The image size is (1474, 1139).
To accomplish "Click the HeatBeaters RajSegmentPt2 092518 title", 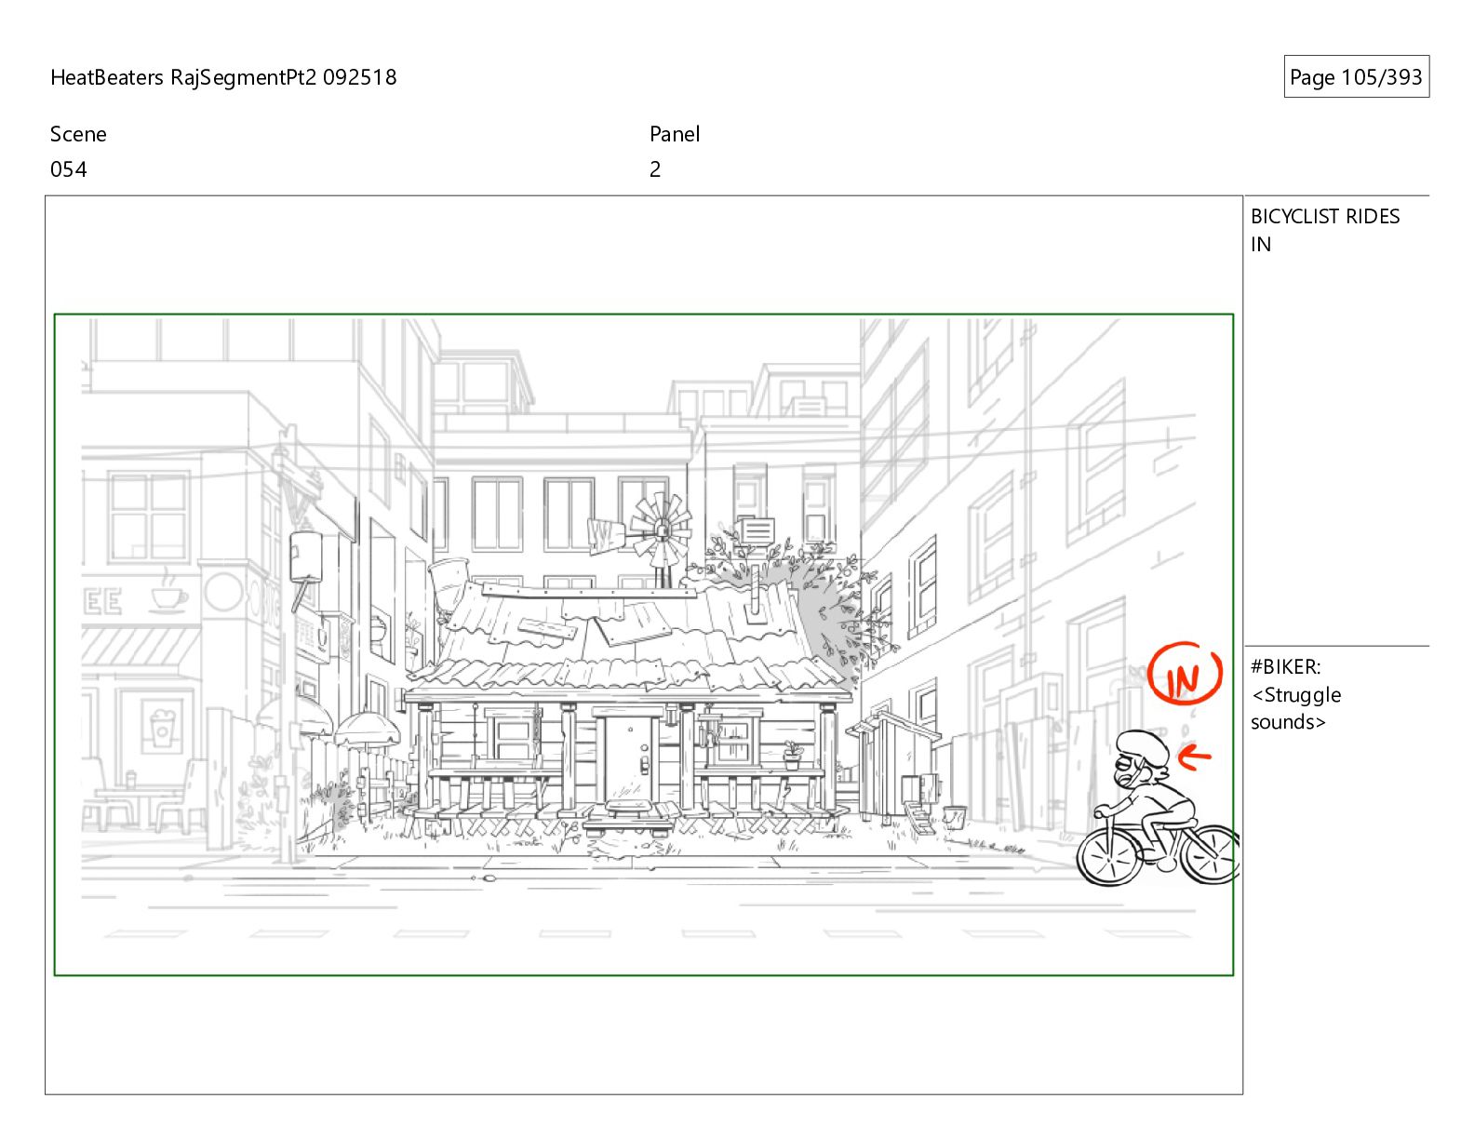I will (x=223, y=77).
